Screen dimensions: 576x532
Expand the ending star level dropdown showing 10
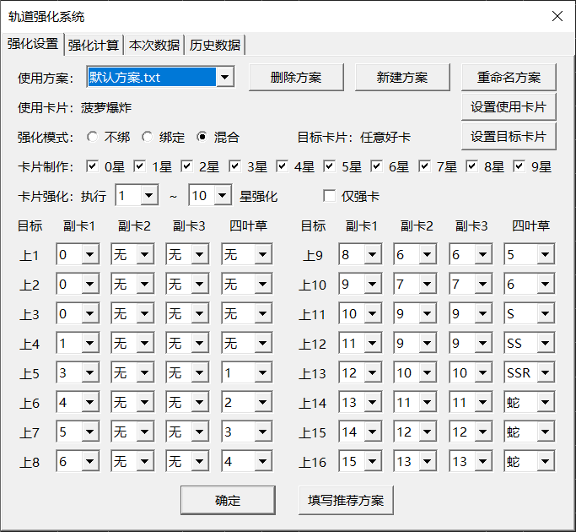tap(223, 196)
